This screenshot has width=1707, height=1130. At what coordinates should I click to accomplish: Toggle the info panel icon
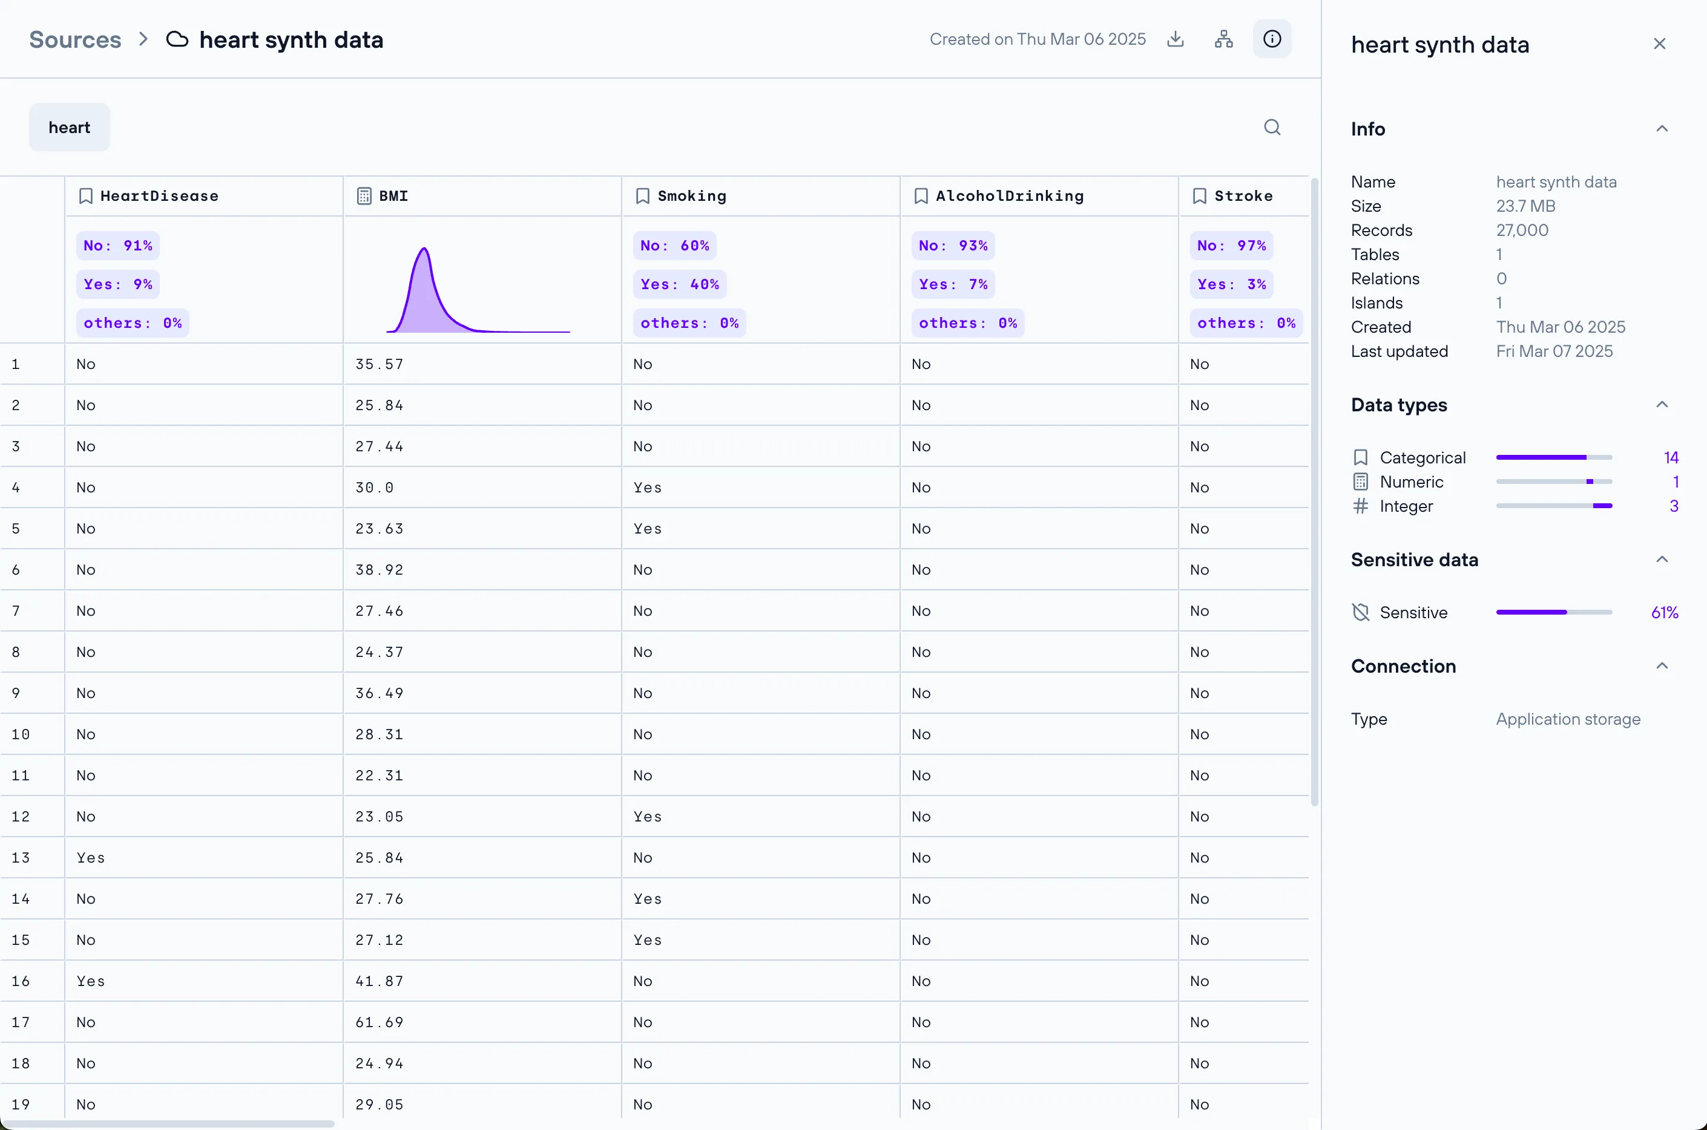click(1271, 39)
